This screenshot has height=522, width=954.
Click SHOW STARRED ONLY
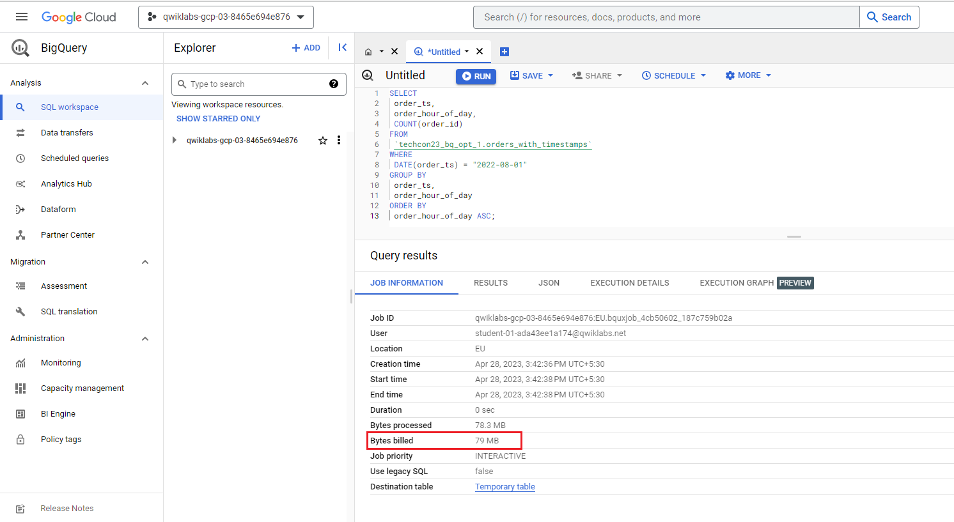(x=219, y=119)
